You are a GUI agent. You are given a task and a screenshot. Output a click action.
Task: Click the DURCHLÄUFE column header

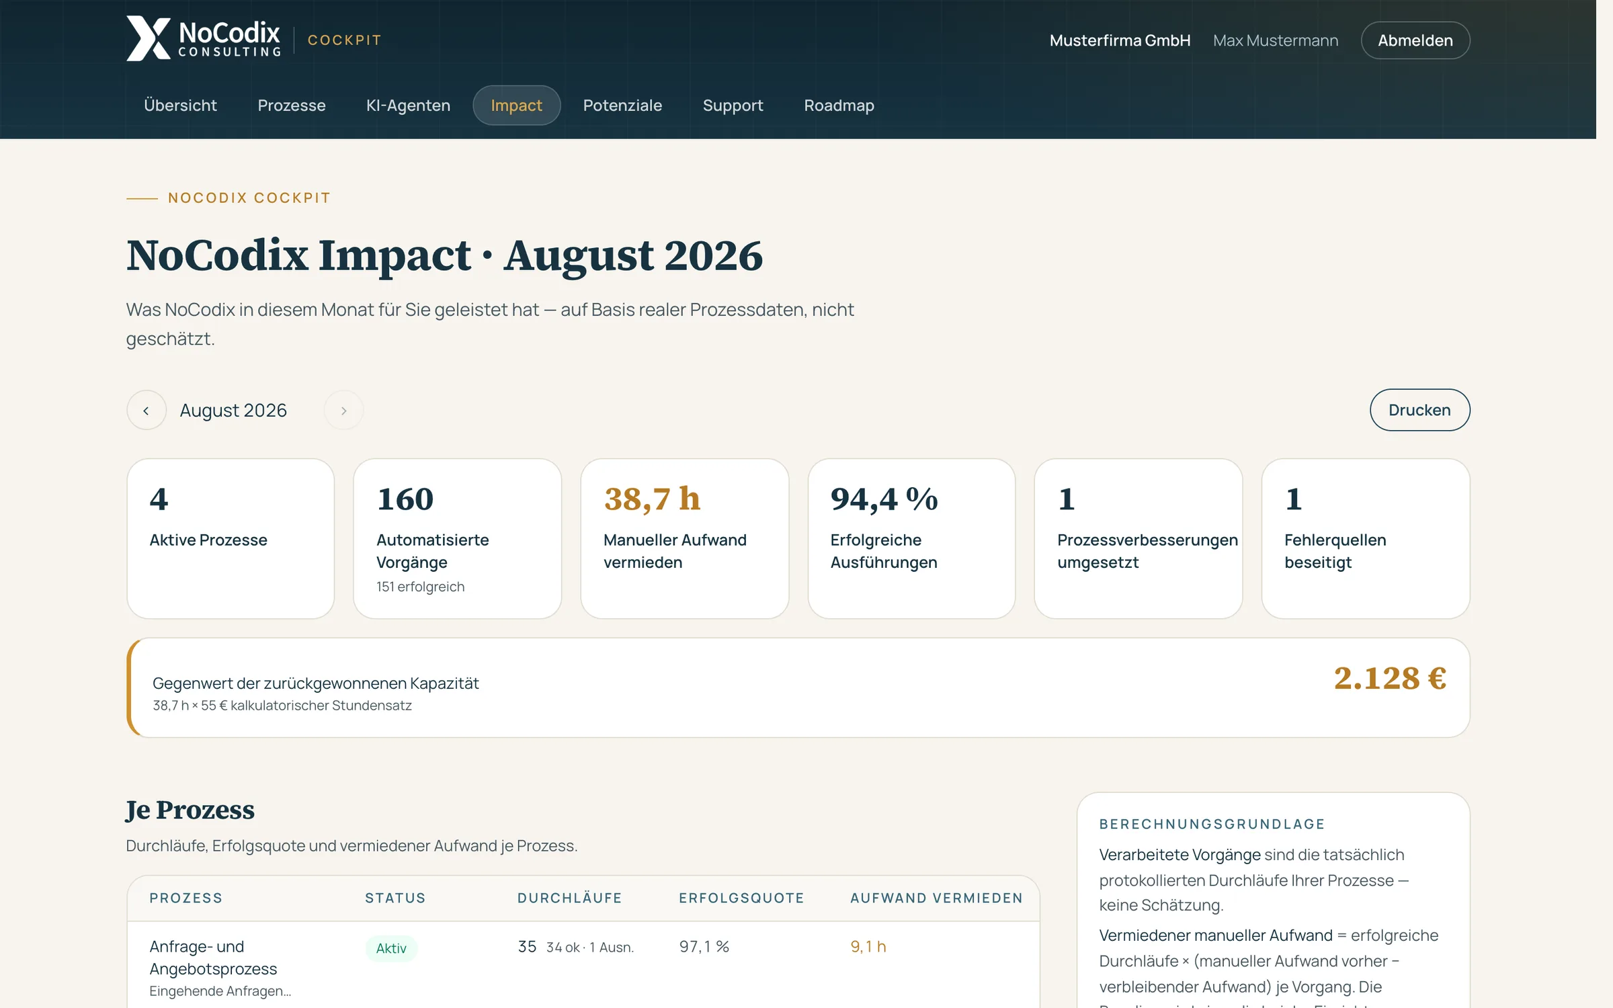coord(569,898)
